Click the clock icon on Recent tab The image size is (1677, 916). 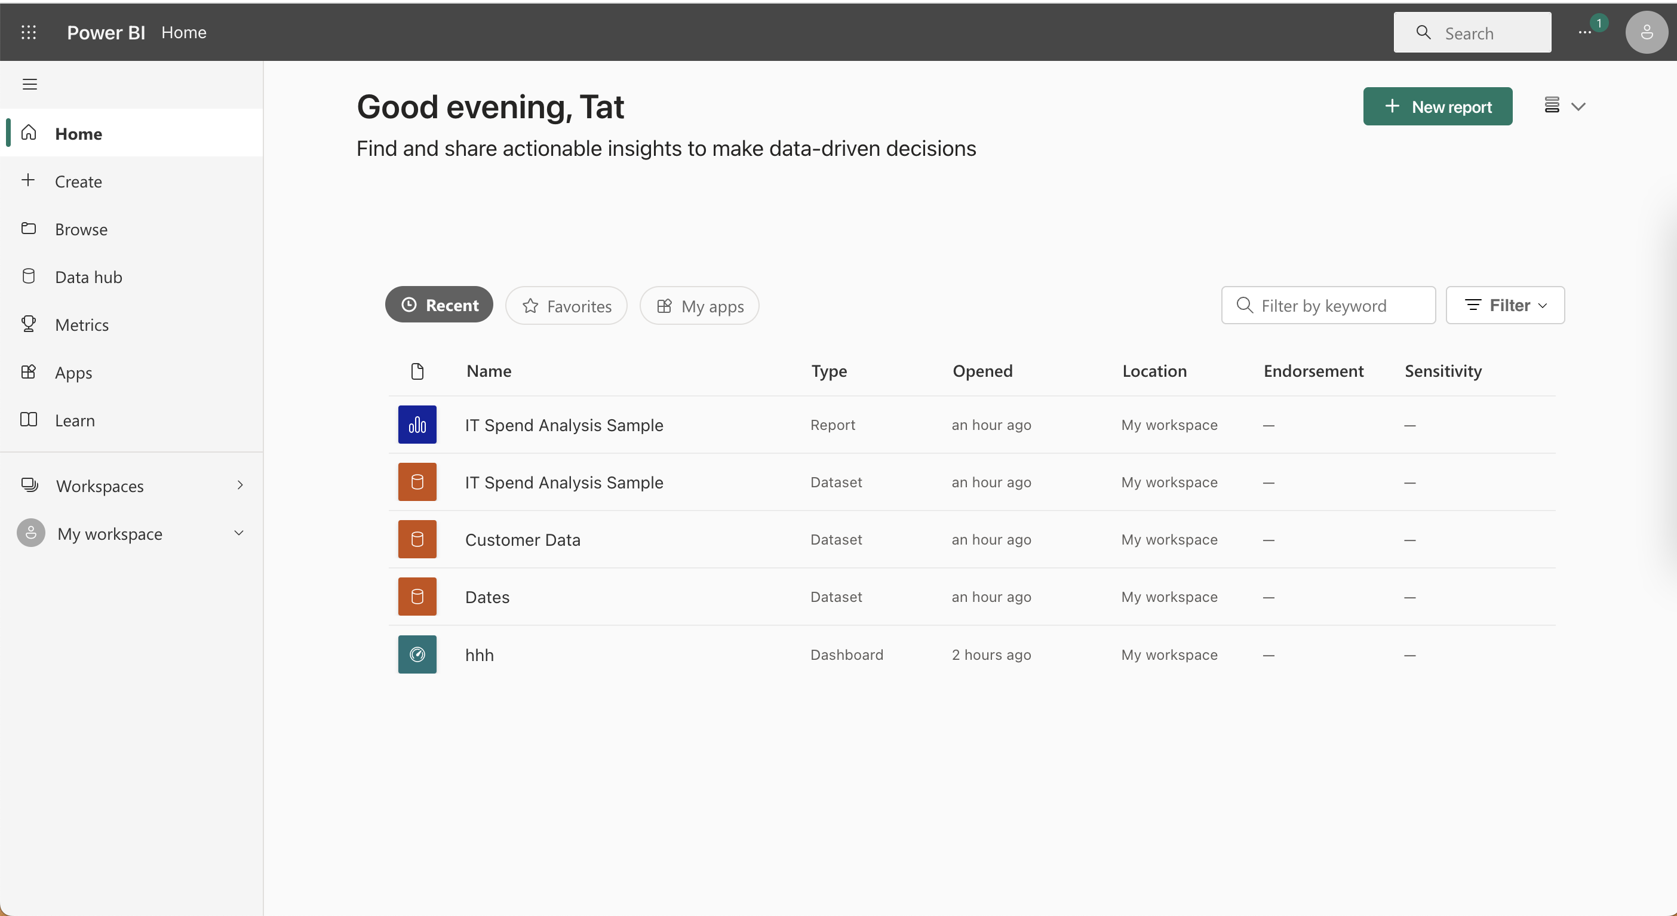409,305
